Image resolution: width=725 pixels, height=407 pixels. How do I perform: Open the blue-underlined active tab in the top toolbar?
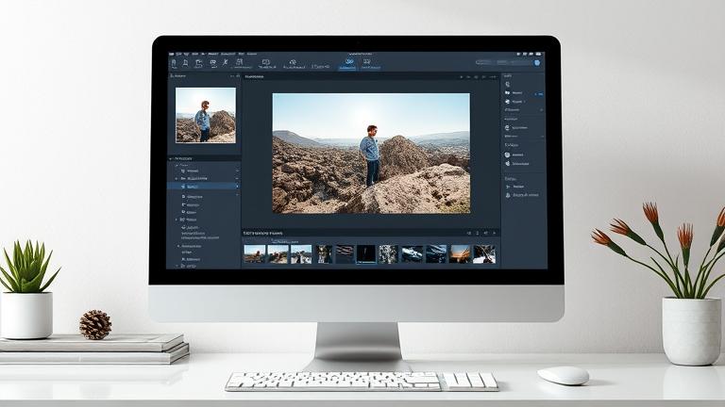click(x=347, y=64)
